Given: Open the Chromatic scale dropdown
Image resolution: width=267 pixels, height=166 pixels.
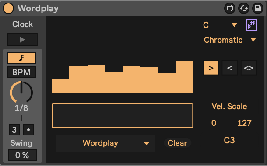Looking at the screenshot, I should [230, 40].
